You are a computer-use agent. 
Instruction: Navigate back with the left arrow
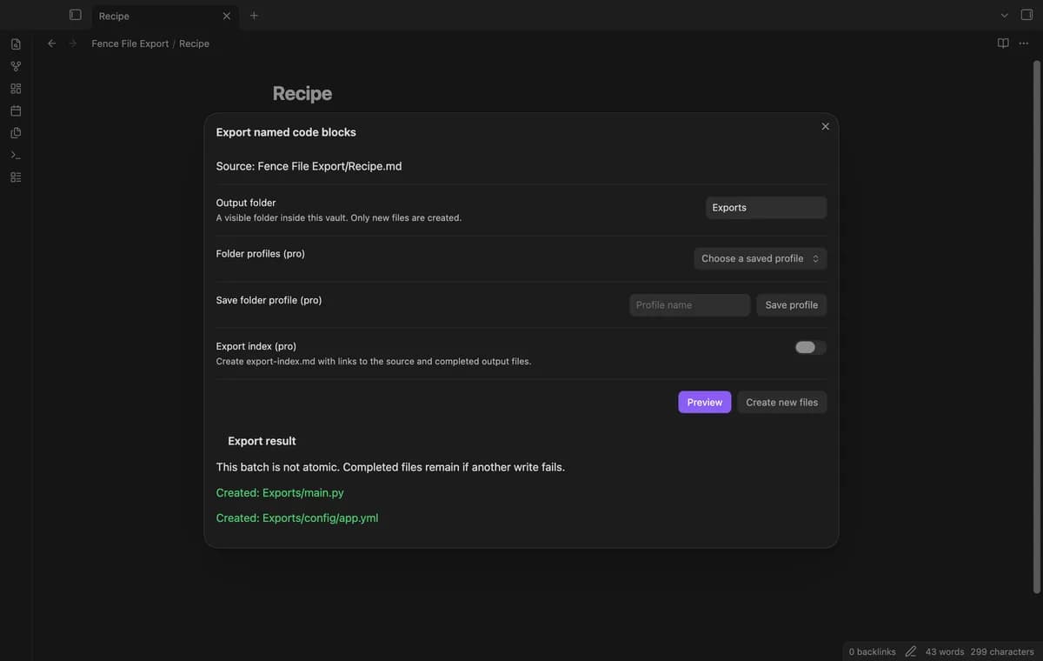coord(51,43)
